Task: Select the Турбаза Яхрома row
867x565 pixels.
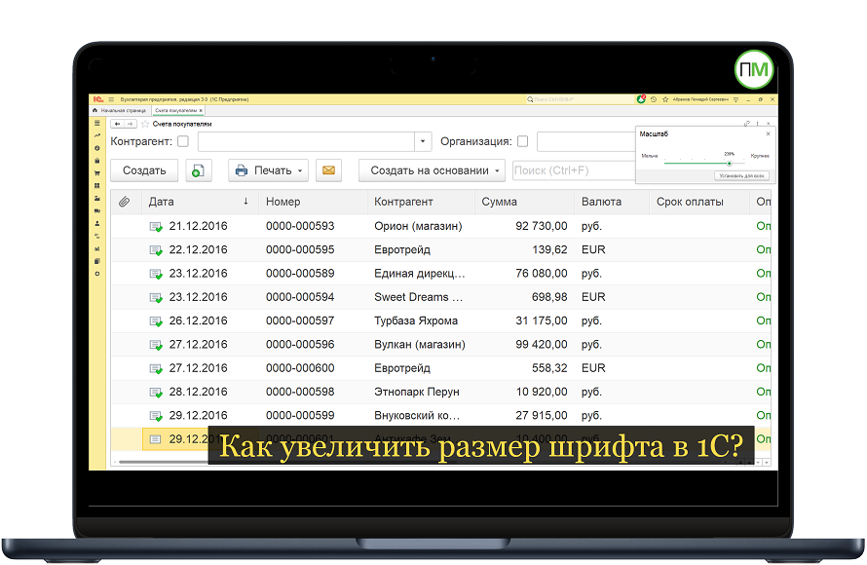Action: (440, 321)
